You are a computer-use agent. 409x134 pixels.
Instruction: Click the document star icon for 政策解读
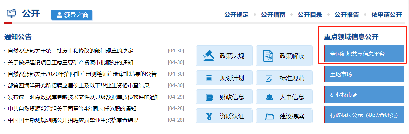pos(268,56)
